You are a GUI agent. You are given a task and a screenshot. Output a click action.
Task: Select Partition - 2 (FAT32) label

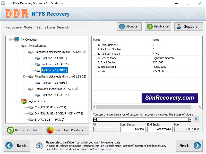click(55, 64)
